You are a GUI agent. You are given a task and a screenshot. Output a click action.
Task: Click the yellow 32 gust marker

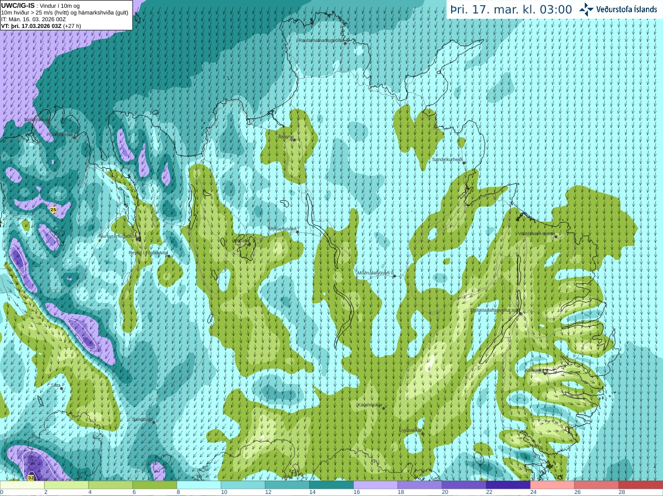[x=31, y=477]
